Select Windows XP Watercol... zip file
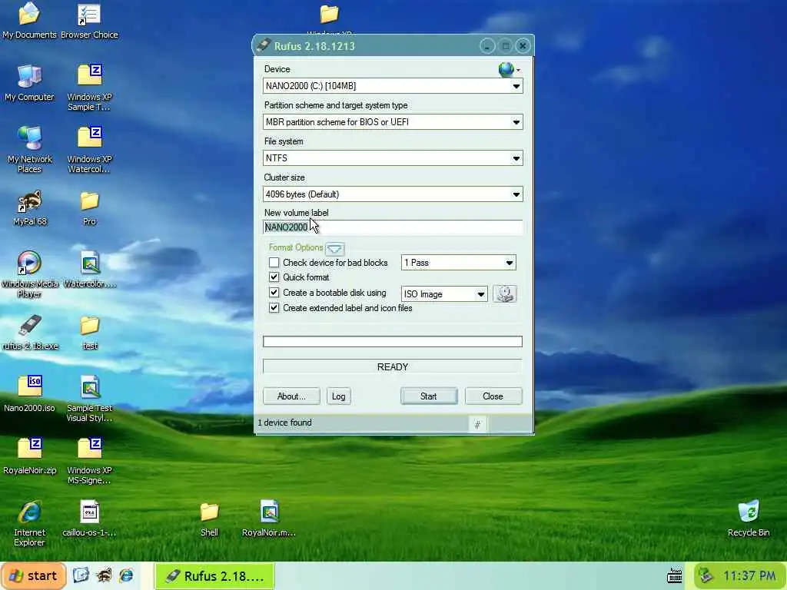 pyautogui.click(x=89, y=150)
